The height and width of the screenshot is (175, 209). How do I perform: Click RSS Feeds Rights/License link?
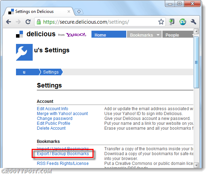(x=63, y=163)
